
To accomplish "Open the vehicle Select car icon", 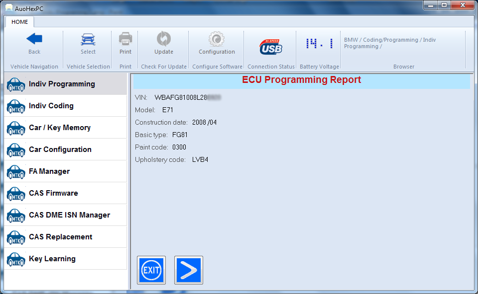I will pos(88,40).
